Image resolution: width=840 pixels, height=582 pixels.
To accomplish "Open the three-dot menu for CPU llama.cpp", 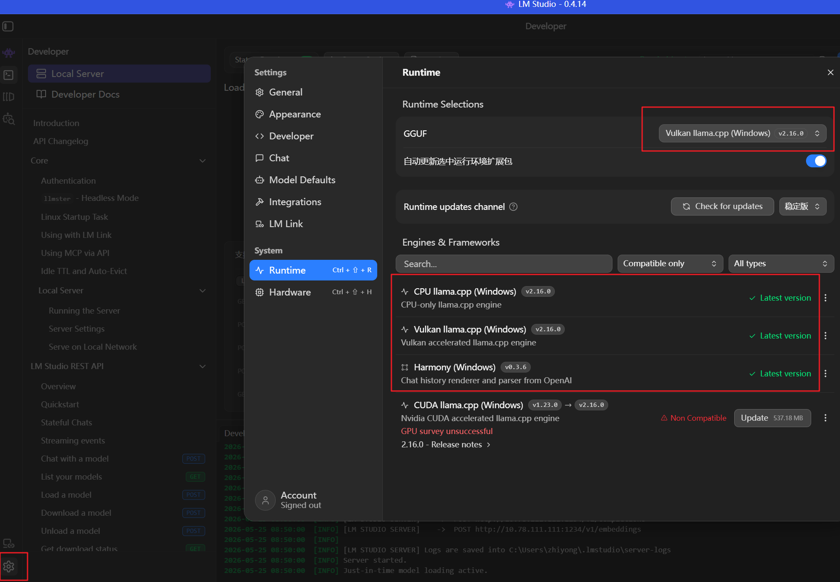I will click(x=825, y=298).
